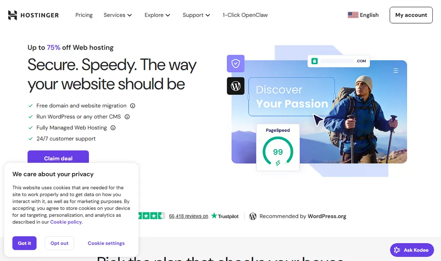Click the PageSpeed 99 score gauge
The image size is (441, 261).
coord(278,151)
